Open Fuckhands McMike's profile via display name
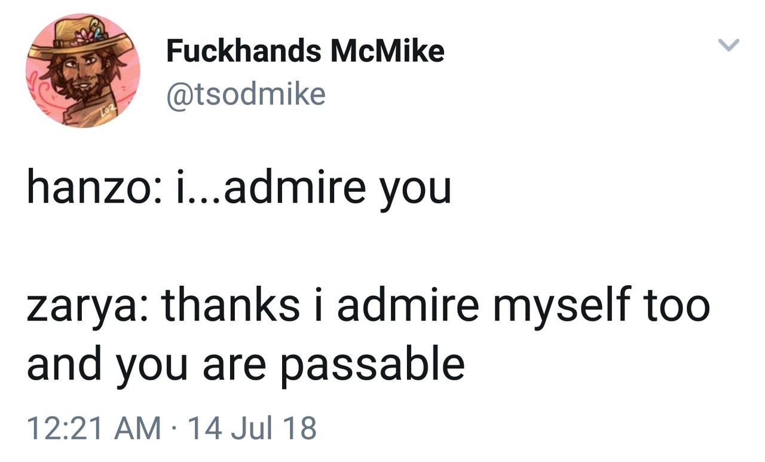Viewport: 765px width, 462px height. tap(305, 51)
